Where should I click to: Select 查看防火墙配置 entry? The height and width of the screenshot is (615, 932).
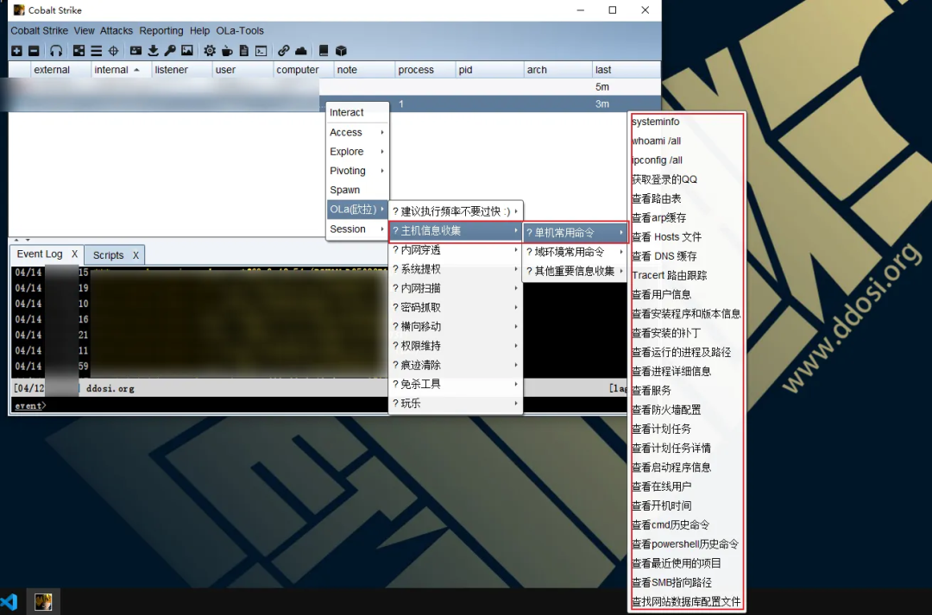pos(687,410)
